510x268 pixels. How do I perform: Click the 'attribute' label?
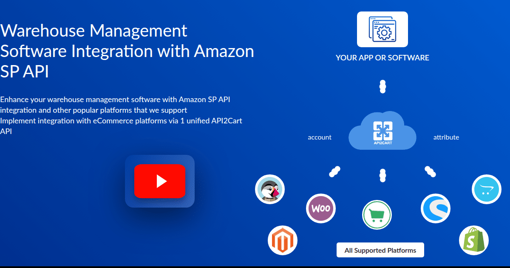(x=446, y=137)
